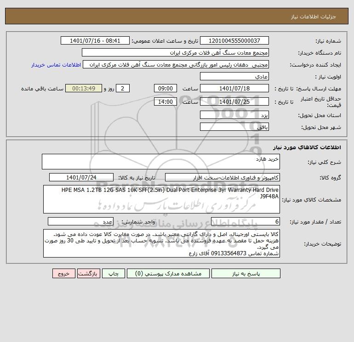The image size is (354, 342).
Task: Click the ایجاد کننده درخواست label
Action: tap(315, 65)
